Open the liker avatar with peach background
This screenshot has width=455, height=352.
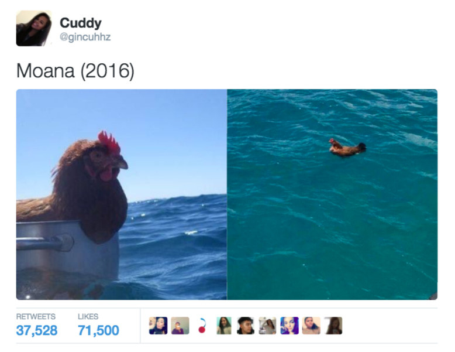point(311,326)
